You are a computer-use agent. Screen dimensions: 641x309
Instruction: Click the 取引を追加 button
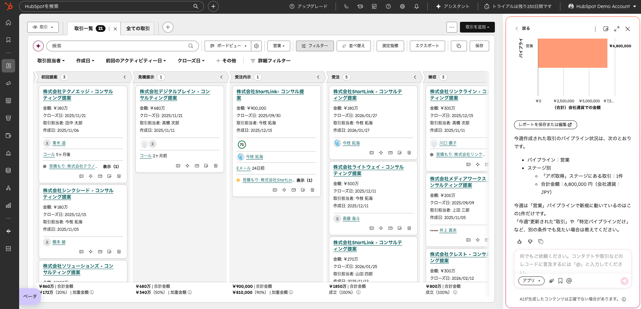click(477, 27)
